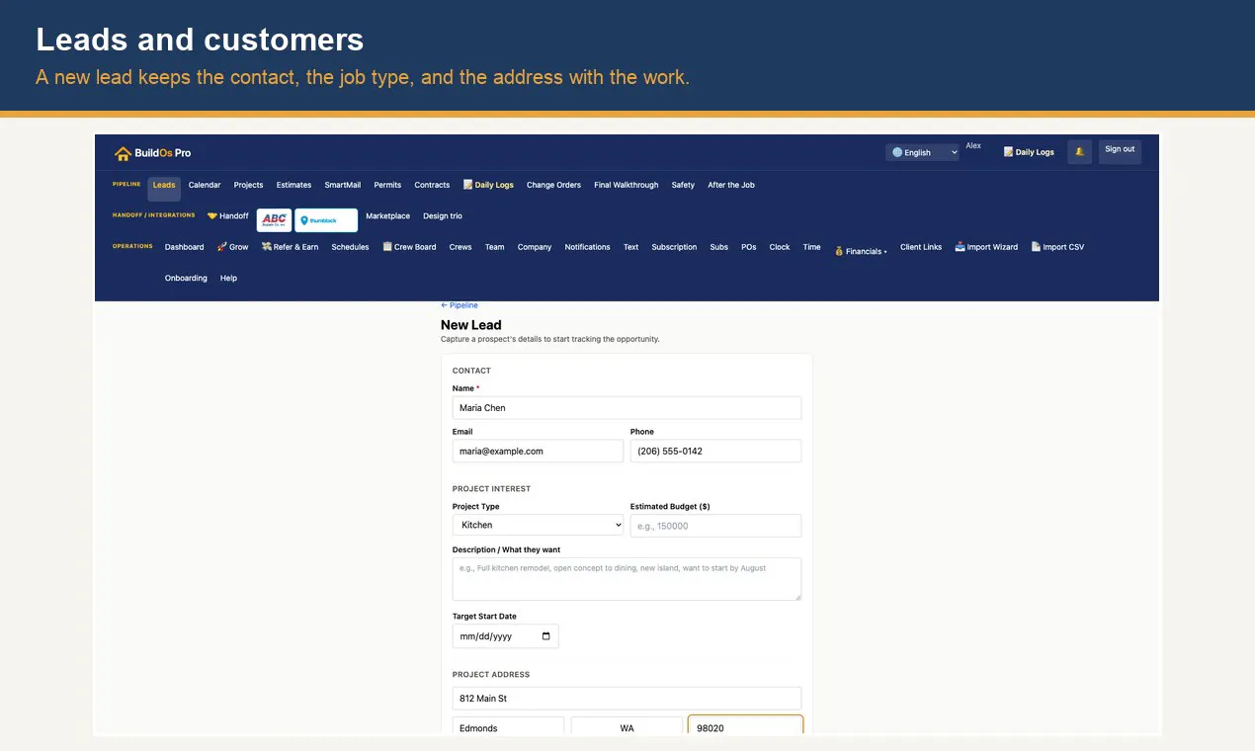This screenshot has width=1255, height=751.
Task: Go to the Dashboard
Action: pos(184,247)
